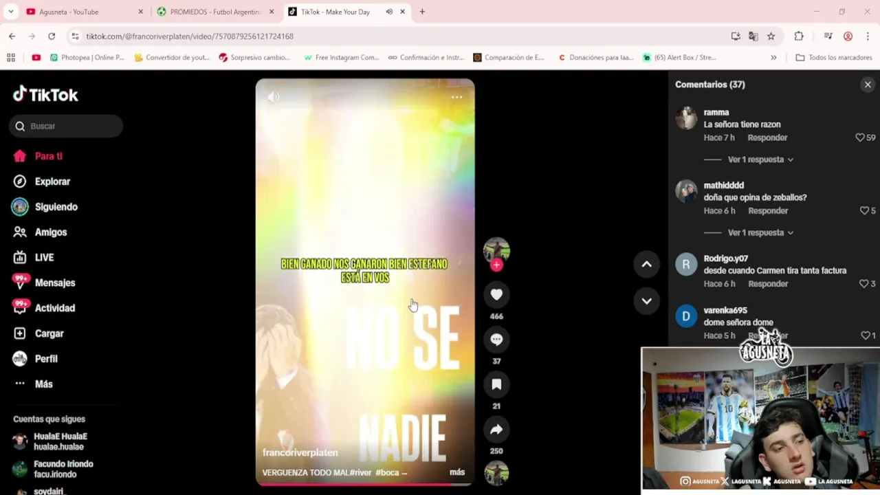
Task: Open the Free Instagram Com... bookmark
Action: click(341, 58)
